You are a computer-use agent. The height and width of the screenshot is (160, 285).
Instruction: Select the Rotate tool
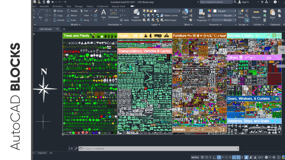pyautogui.click(x=72, y=11)
